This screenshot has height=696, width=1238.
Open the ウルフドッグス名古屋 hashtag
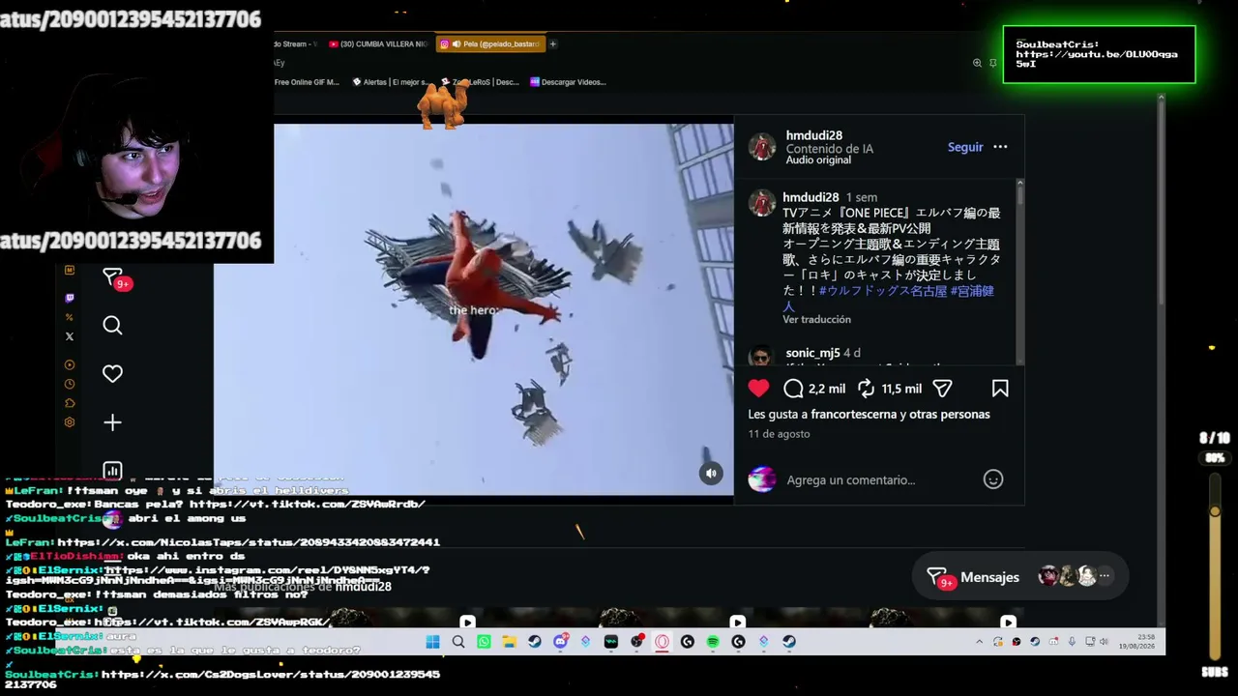[x=883, y=291]
